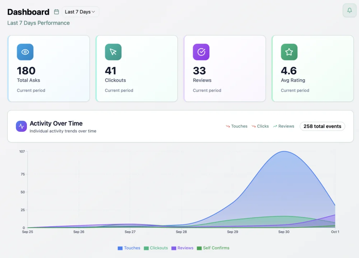Image resolution: width=359 pixels, height=258 pixels.
Task: Click the checkmark icon on Reviews card
Action: pos(201,52)
